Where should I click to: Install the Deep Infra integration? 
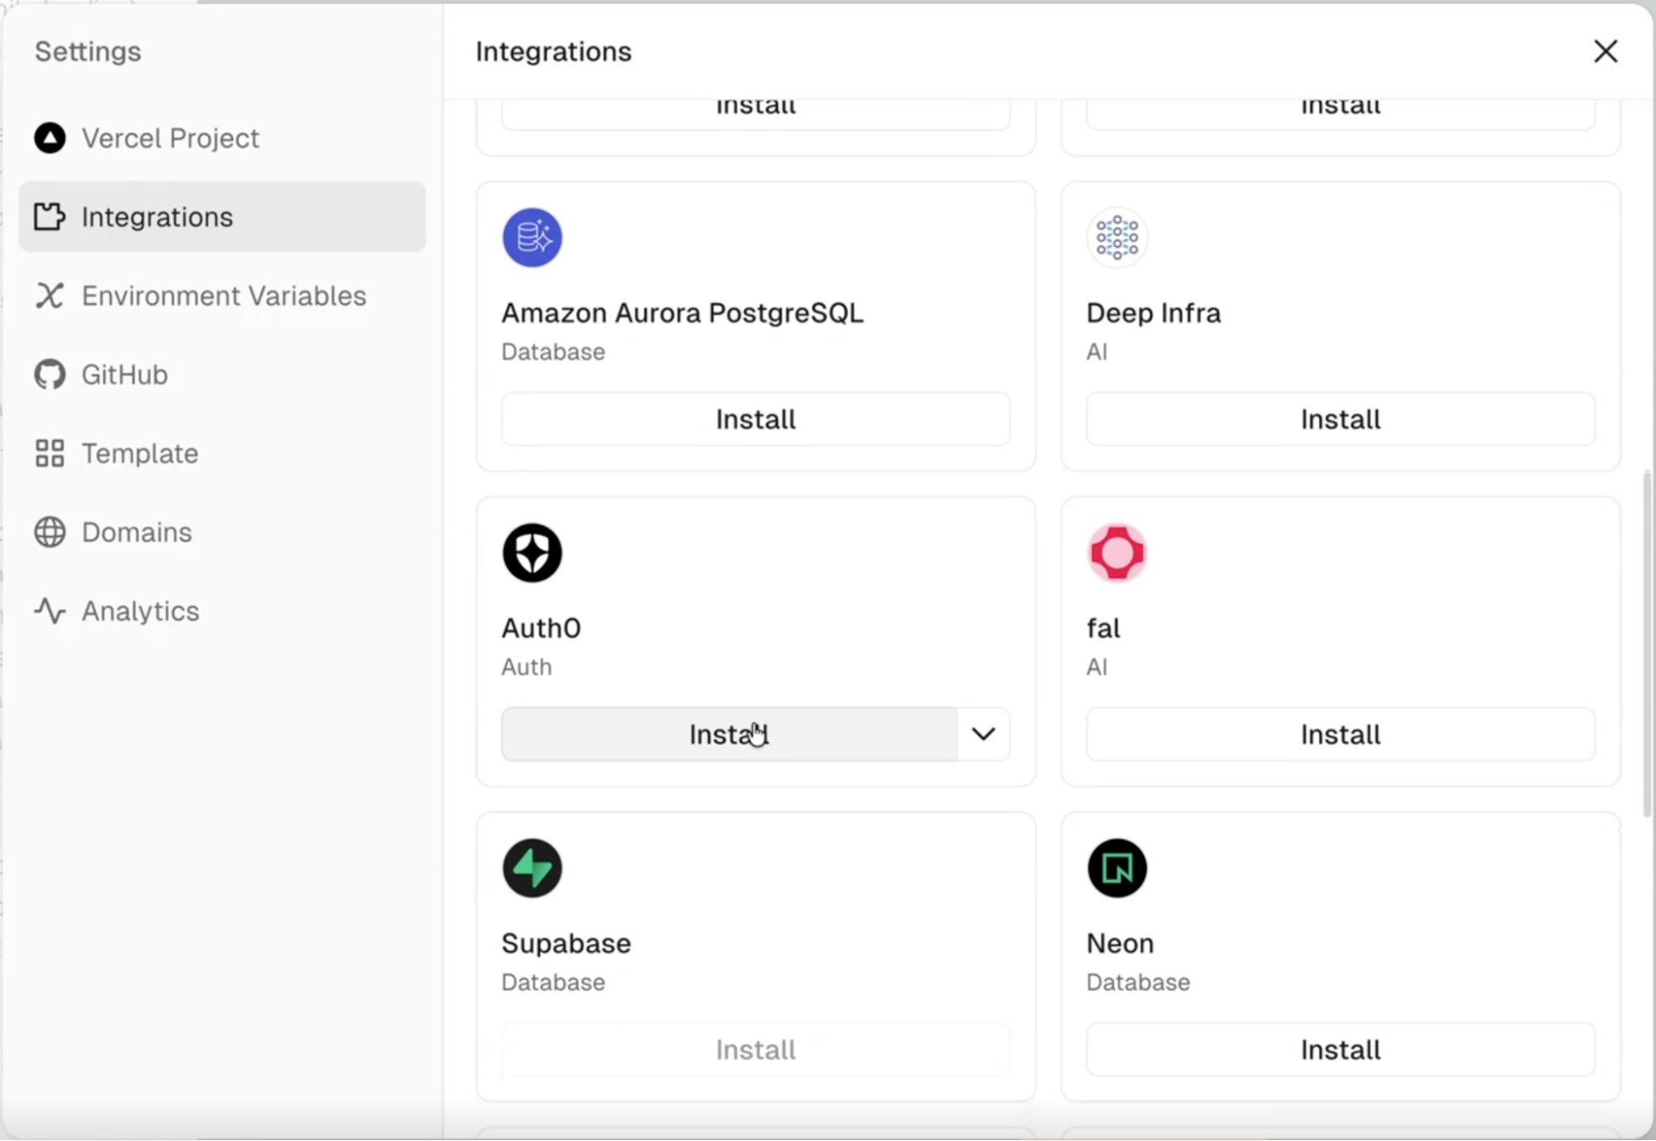tap(1340, 419)
